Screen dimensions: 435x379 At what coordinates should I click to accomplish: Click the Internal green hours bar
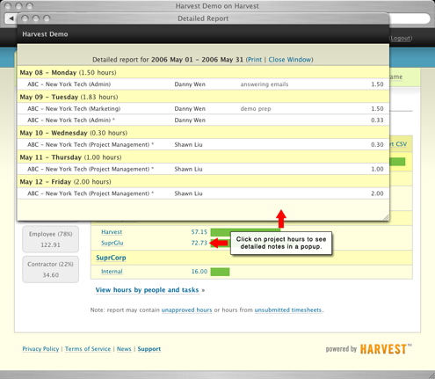(220, 272)
